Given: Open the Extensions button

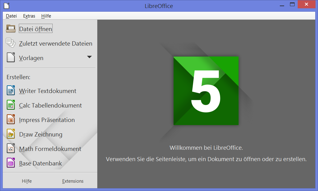Looking at the screenshot, I should pos(73,181).
